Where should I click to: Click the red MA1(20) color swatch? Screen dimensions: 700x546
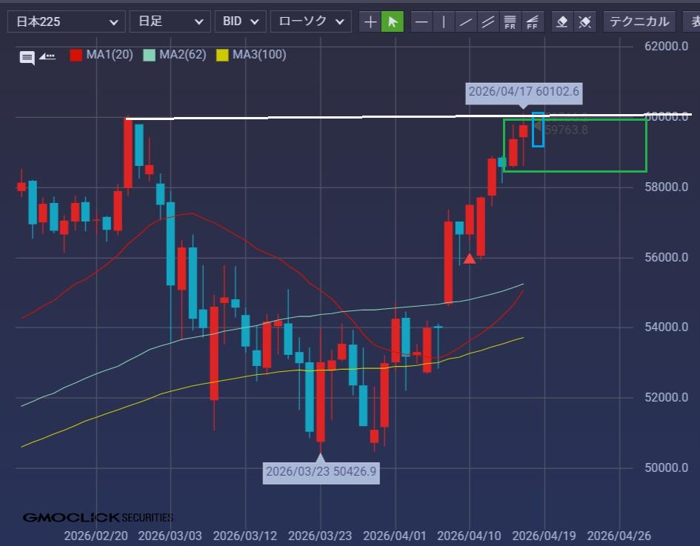tap(76, 55)
